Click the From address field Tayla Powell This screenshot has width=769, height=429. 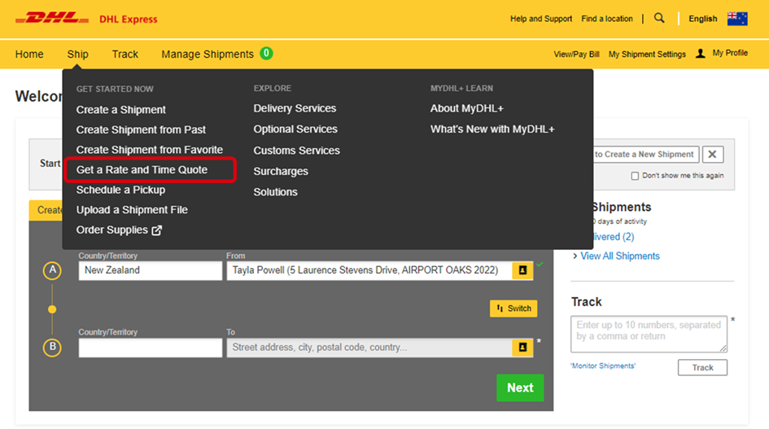tap(369, 270)
